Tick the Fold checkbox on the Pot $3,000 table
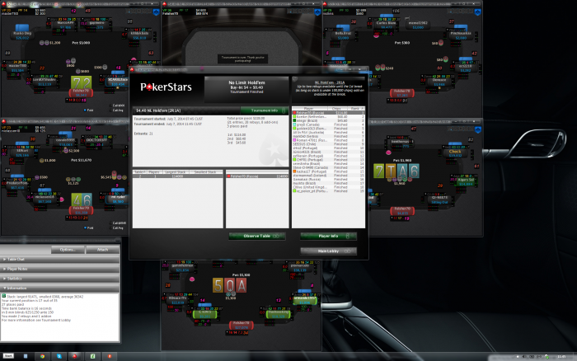Screen dimensions: 577x361 coord(86,110)
